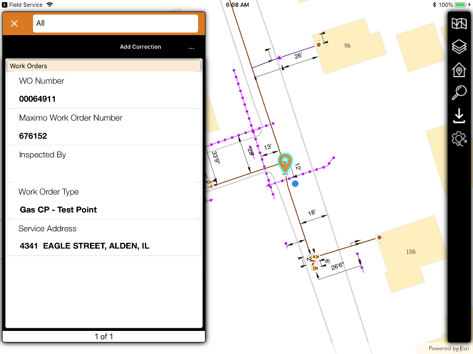
Task: Click the Powered by Esri attribution
Action: coord(449,348)
